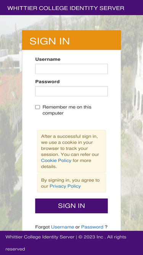The height and width of the screenshot is (255, 143).
Task: Follow the Forgot Username link
Action: 63,227
